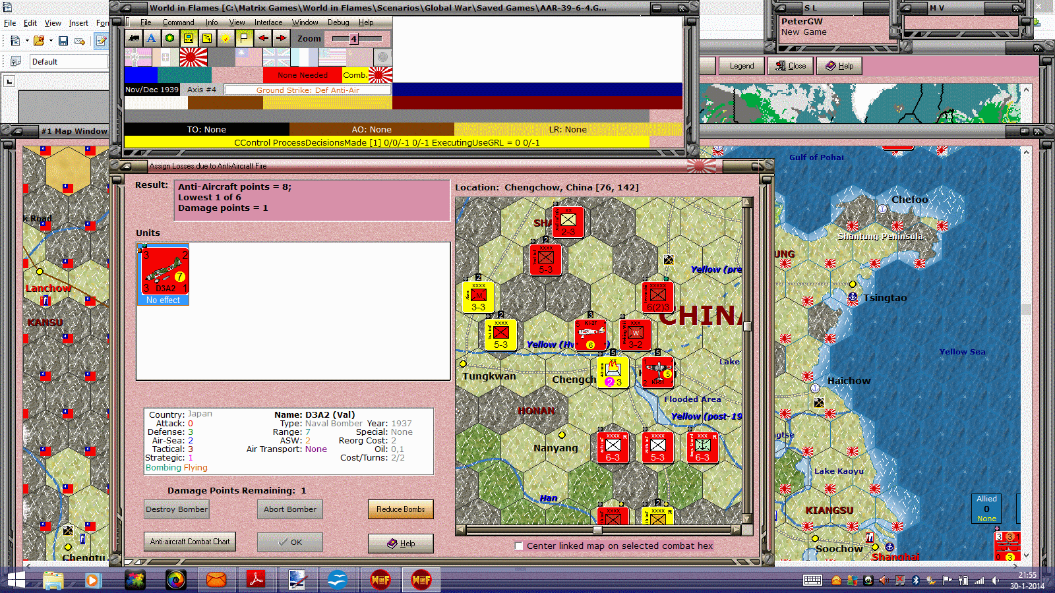
Task: Click the yellow 3-3 army counter on the map
Action: coord(479,297)
